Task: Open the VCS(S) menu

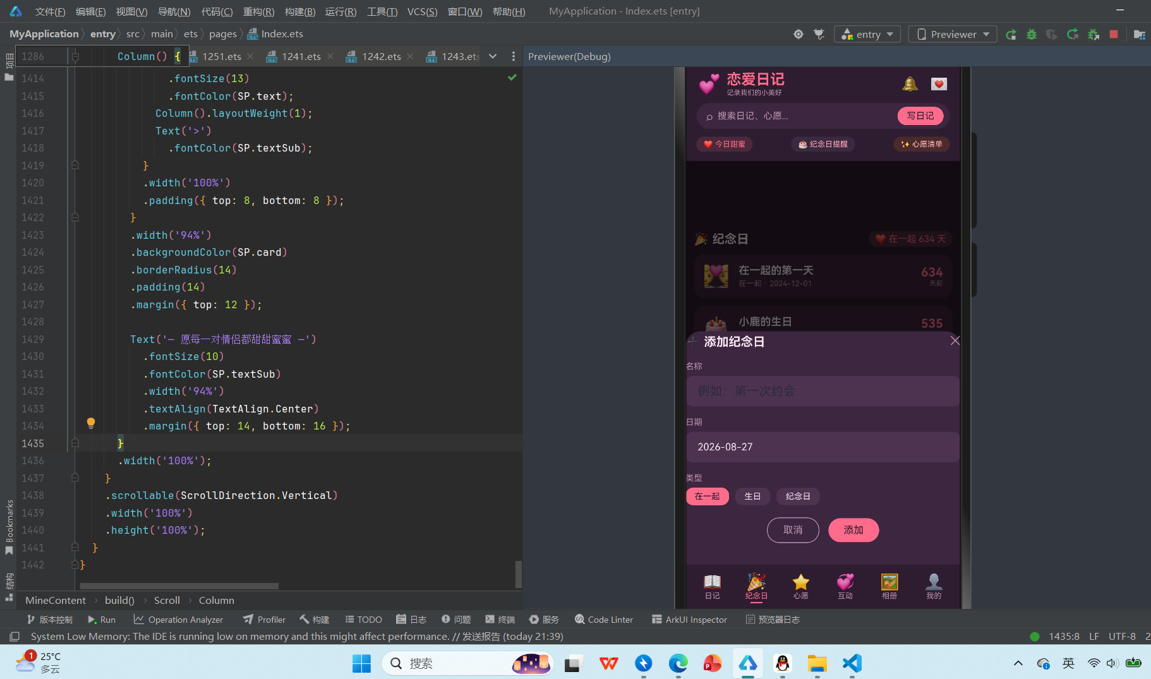Action: [x=422, y=11]
